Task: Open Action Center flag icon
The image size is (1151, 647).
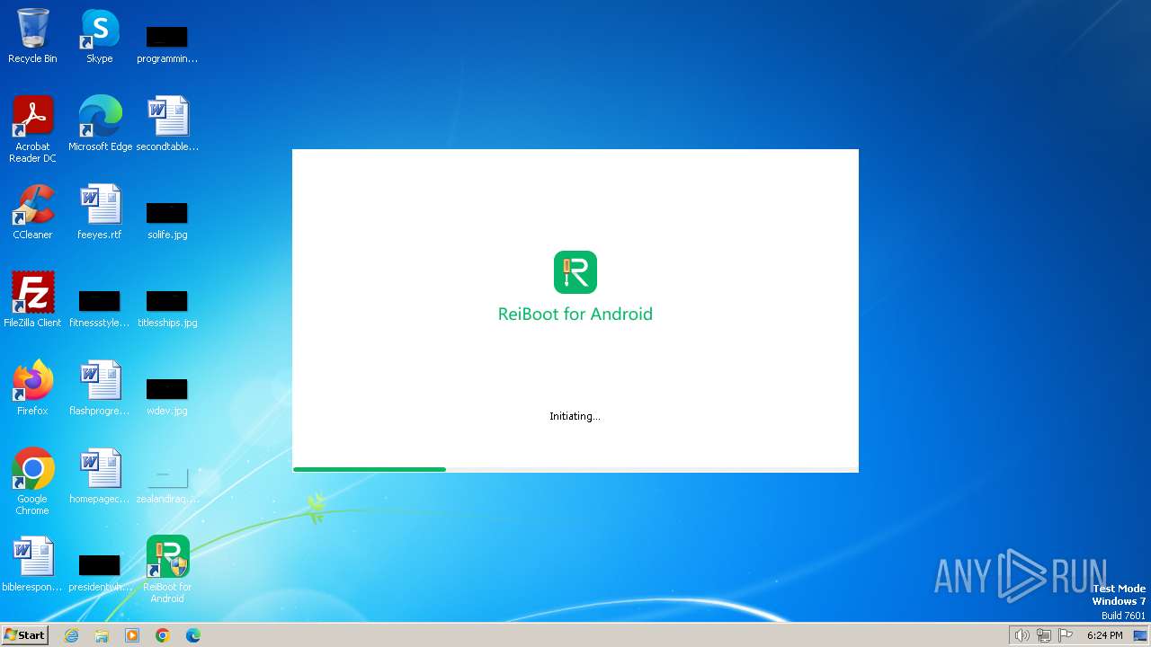Action: [x=1066, y=635]
